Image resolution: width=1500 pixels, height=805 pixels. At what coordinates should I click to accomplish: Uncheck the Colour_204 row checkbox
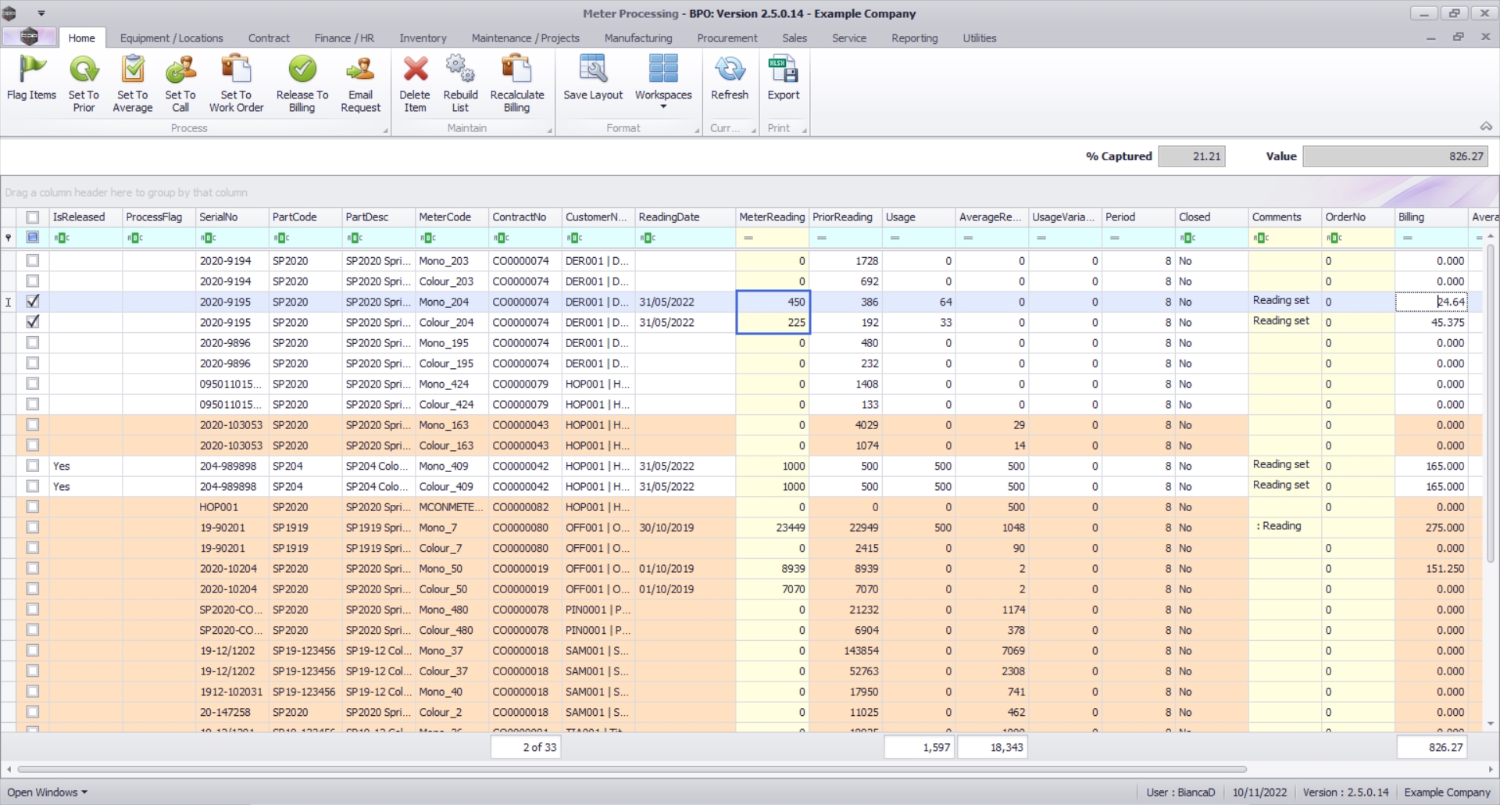33,322
